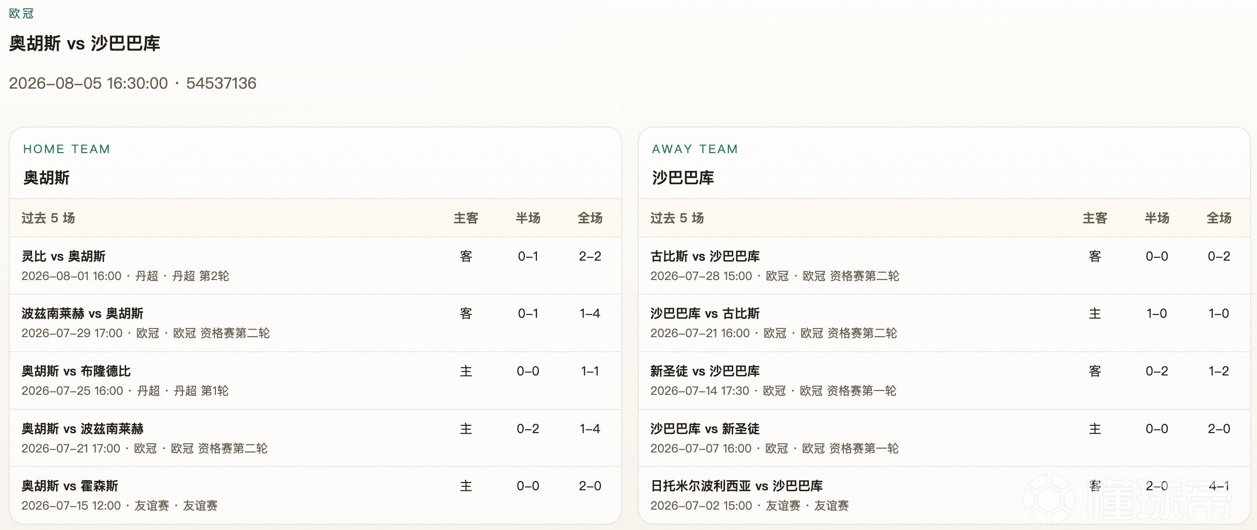This screenshot has height=530, width=1257.
Task: Open the 波兹南莱赫 vs 奥胡斯 match
Action: click(x=315, y=323)
